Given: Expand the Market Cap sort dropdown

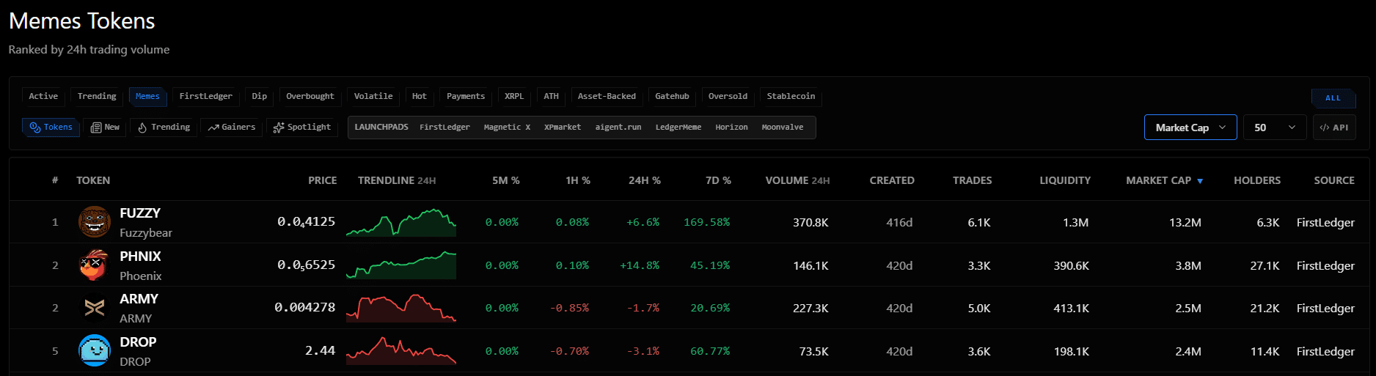Looking at the screenshot, I should 1190,128.
